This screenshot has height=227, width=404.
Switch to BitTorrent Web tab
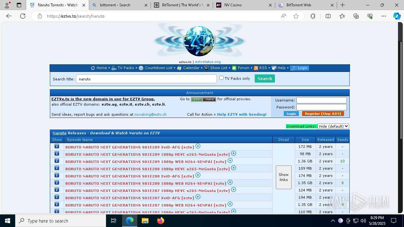point(306,5)
